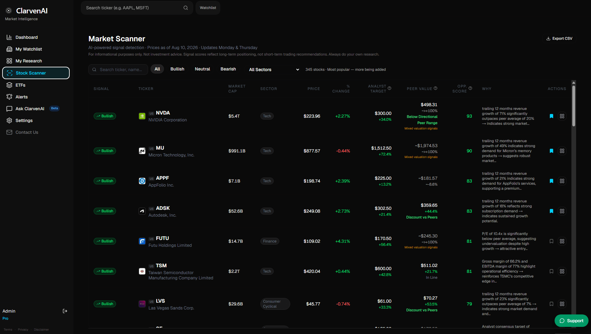Toggle ADSK watchlist bookmark
The image size is (591, 334).
pyautogui.click(x=551, y=211)
